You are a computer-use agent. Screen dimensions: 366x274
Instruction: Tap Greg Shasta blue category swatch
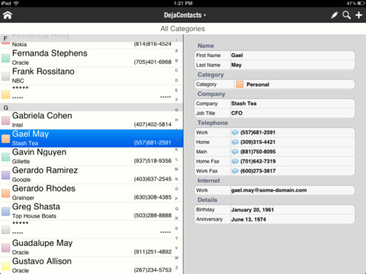(5, 212)
